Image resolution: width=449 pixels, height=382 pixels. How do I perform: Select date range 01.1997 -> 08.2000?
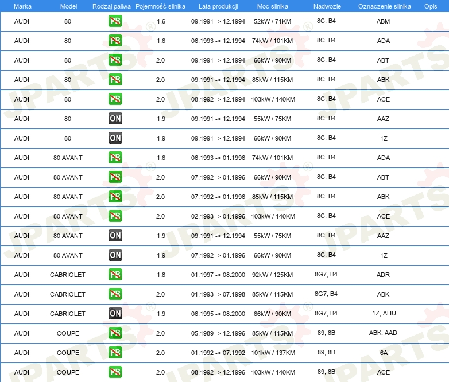218,275
